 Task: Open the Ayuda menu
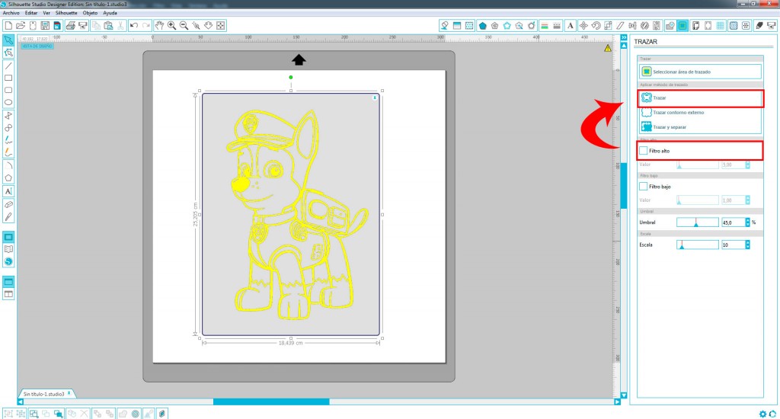pyautogui.click(x=110, y=13)
